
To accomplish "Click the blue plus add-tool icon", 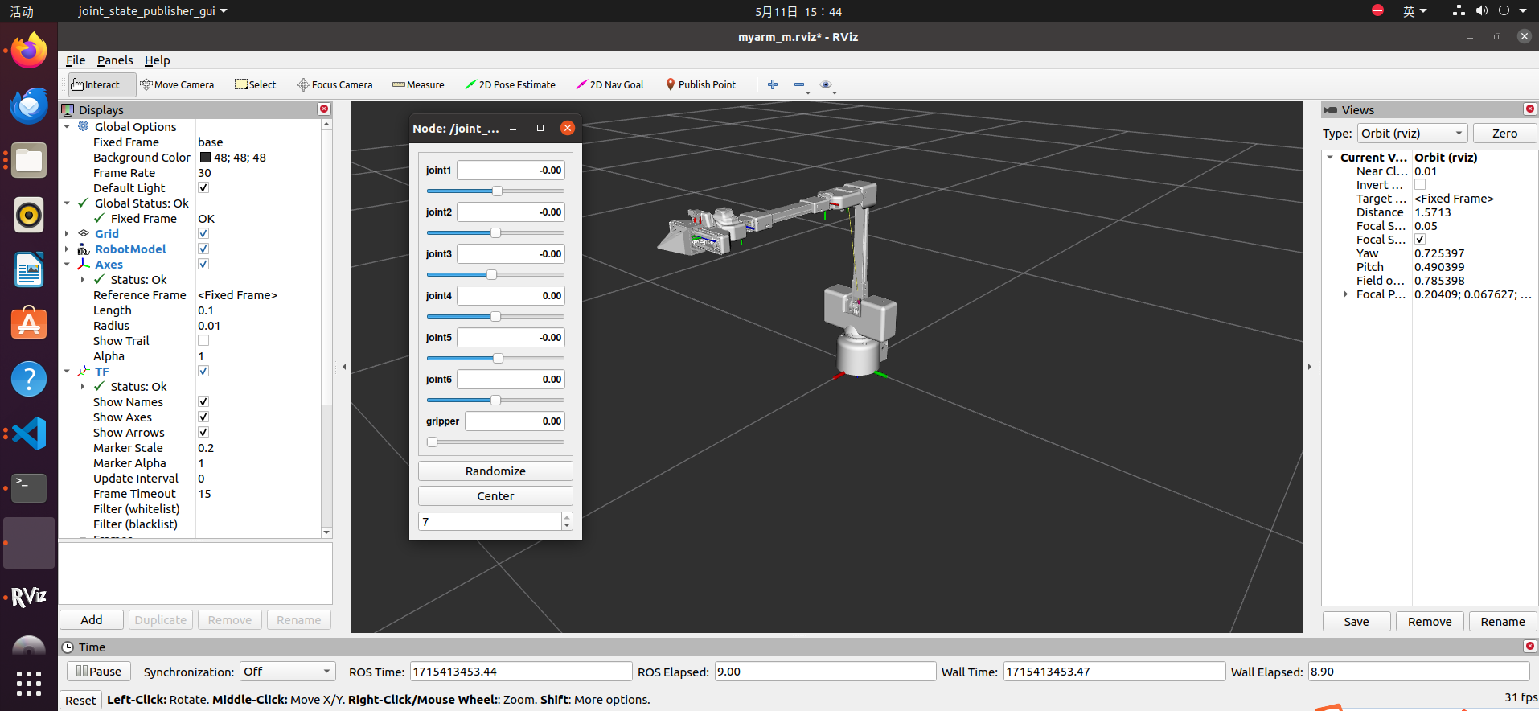I will click(x=773, y=84).
